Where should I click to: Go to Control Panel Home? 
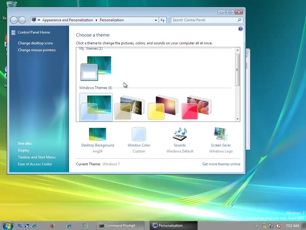click(34, 32)
